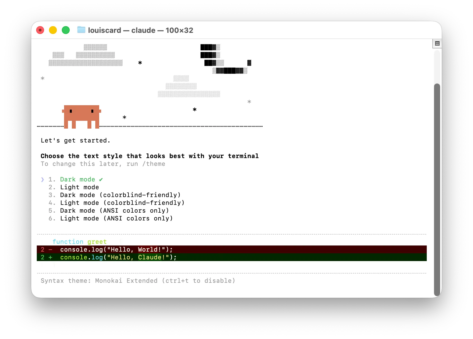Maximize the terminal with green button
The image size is (473, 339).
[x=66, y=30]
